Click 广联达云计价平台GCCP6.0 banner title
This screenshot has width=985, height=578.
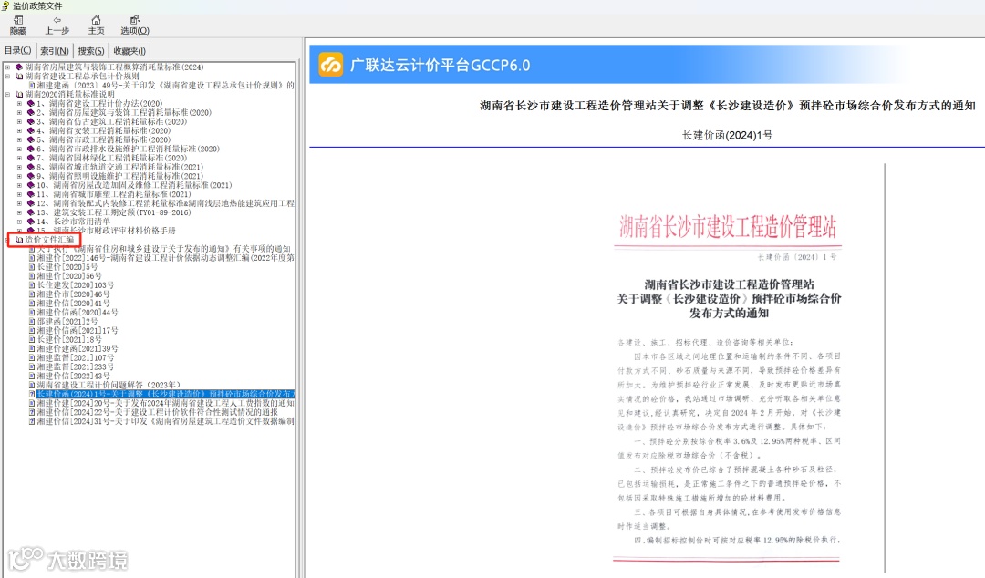pos(440,66)
